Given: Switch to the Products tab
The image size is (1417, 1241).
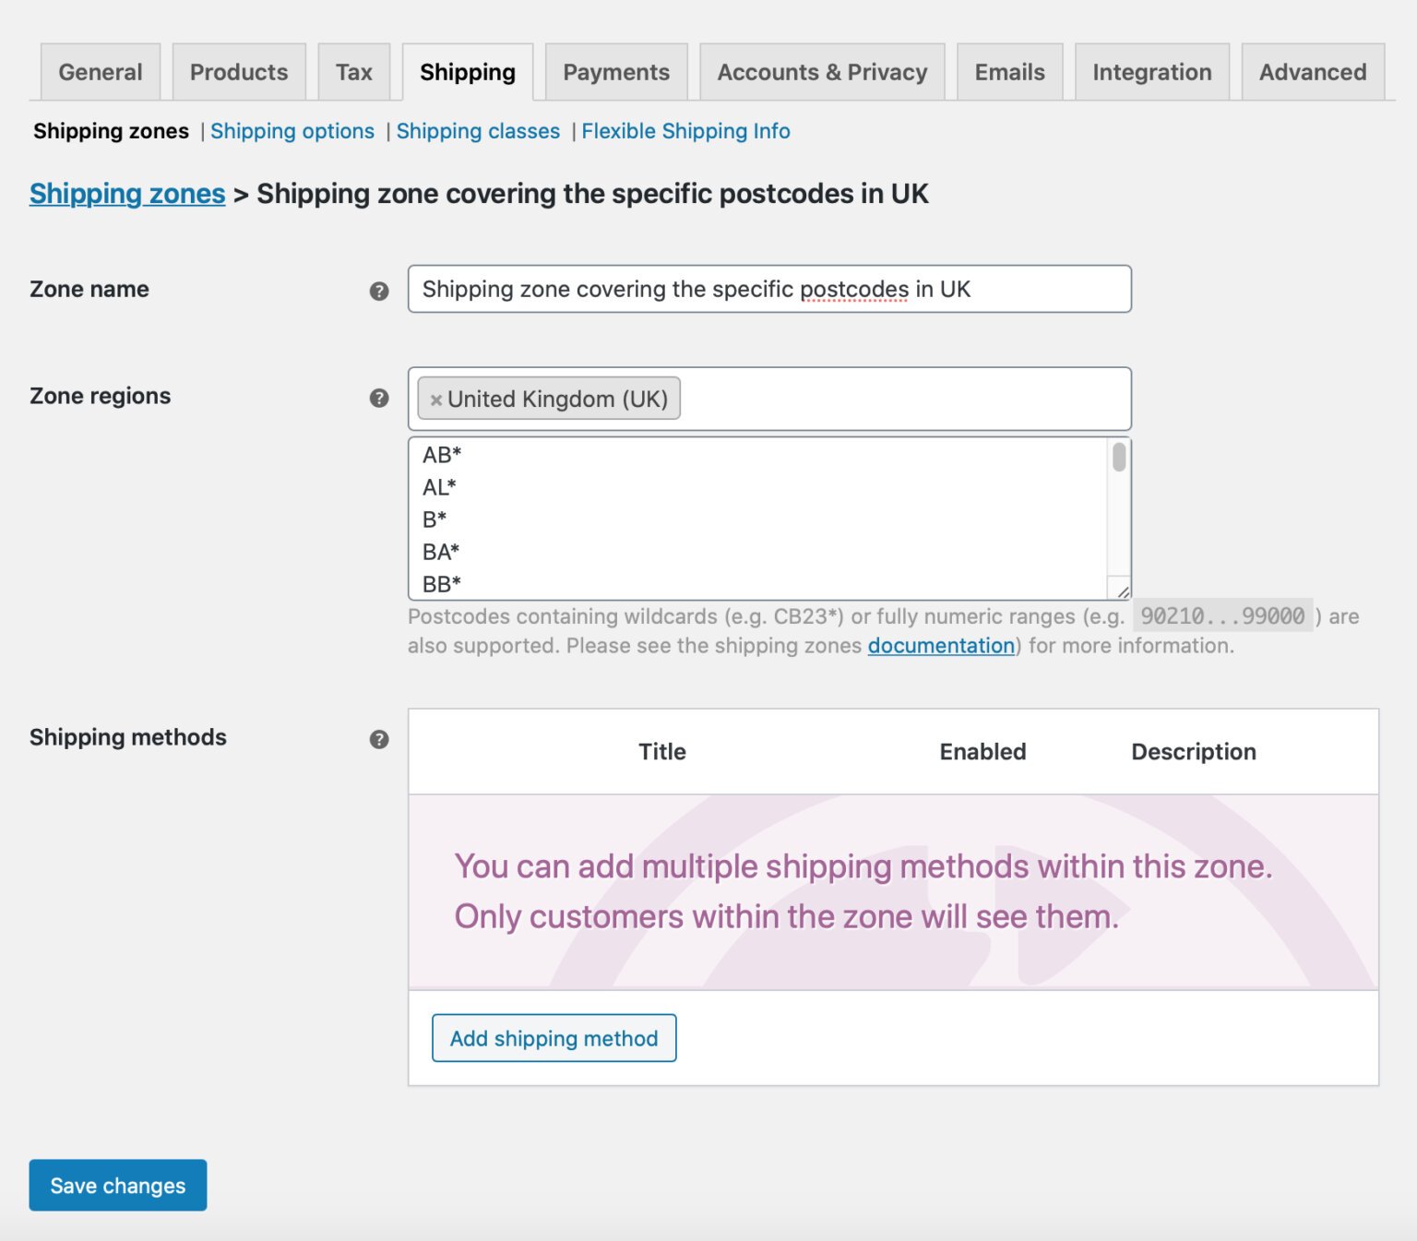Looking at the screenshot, I should (x=238, y=71).
